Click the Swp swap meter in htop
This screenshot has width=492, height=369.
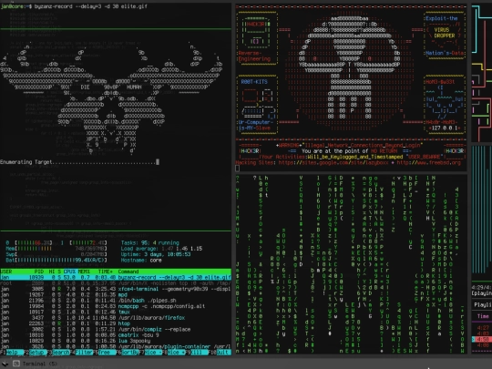(56, 254)
